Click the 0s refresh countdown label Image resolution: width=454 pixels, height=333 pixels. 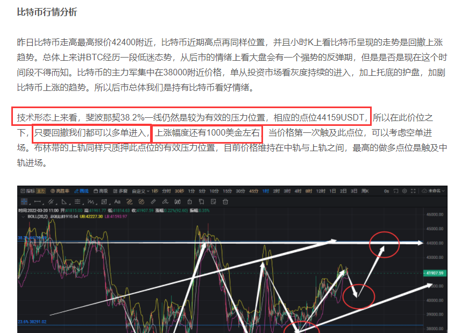387,191
